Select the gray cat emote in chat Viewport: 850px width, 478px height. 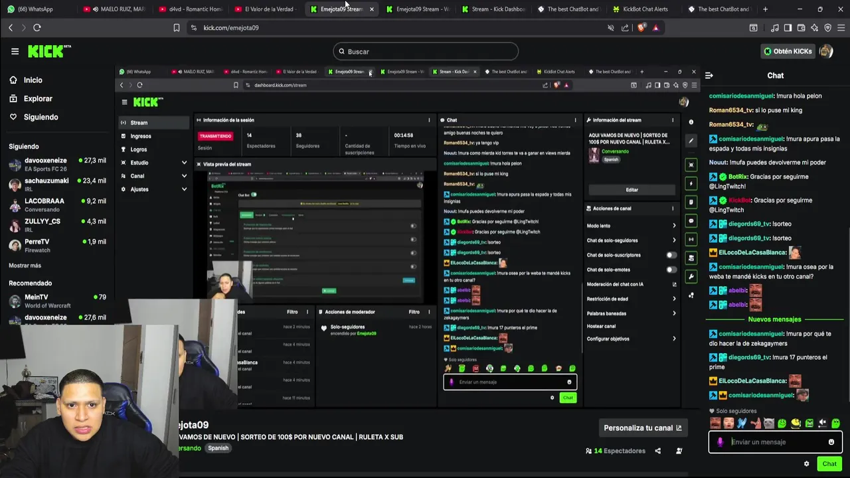[x=769, y=423]
